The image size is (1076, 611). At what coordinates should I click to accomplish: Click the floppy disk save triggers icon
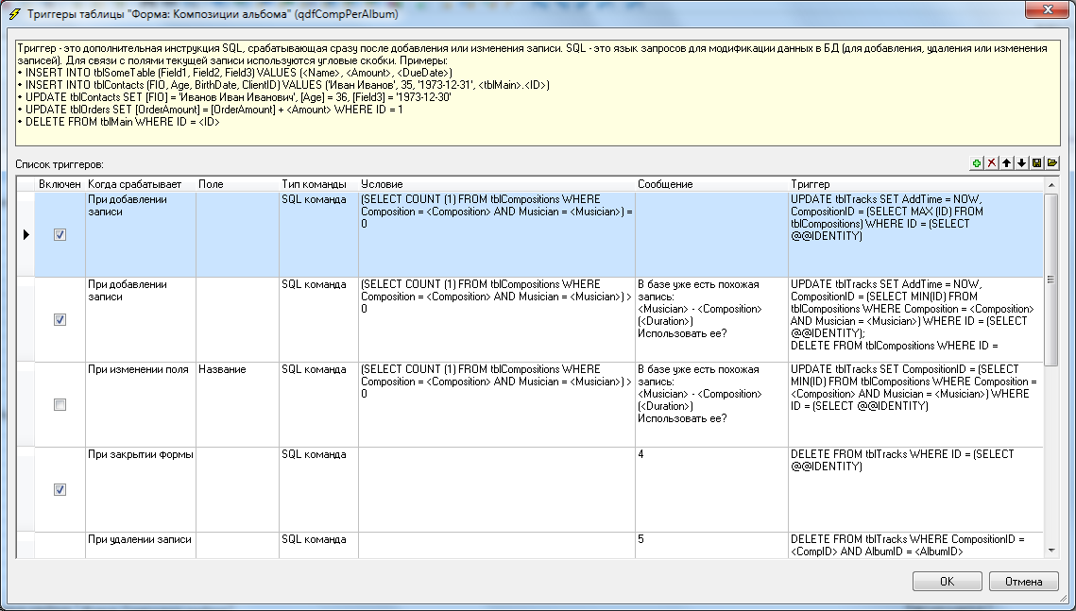tap(1036, 163)
